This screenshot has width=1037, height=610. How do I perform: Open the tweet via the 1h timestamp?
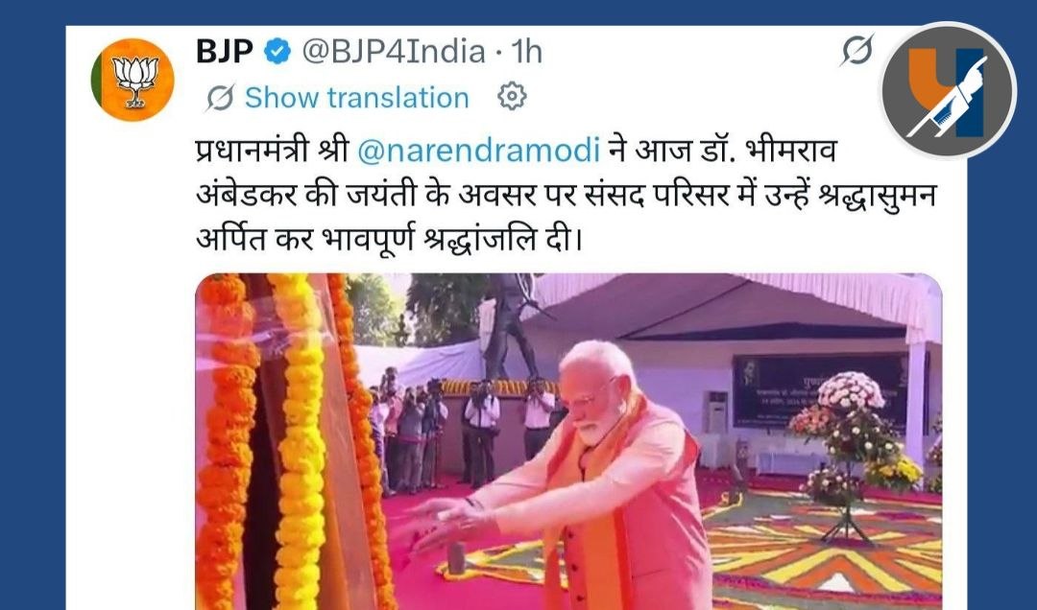click(x=526, y=52)
